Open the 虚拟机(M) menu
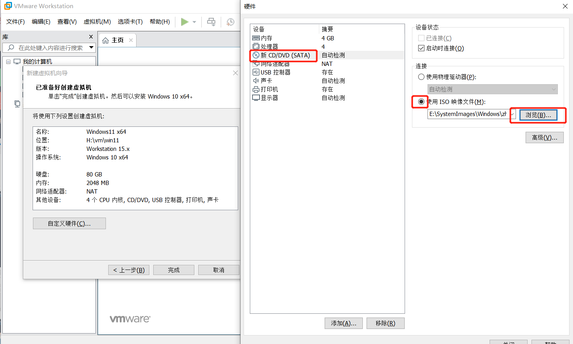The width and height of the screenshot is (573, 344). pyautogui.click(x=97, y=22)
